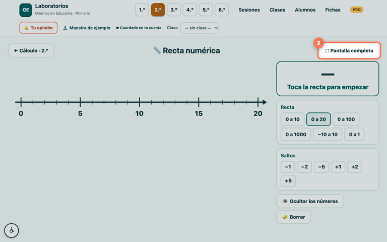This screenshot has height=242, width=387.
Task: Open the Laboratorios home title link
Action: (51, 6)
